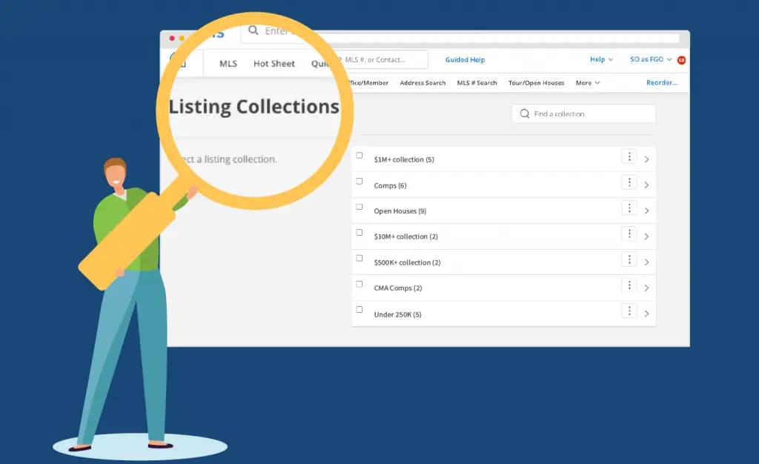Image resolution: width=759 pixels, height=464 pixels.
Task: Click the Reorder... link
Action: pos(662,83)
